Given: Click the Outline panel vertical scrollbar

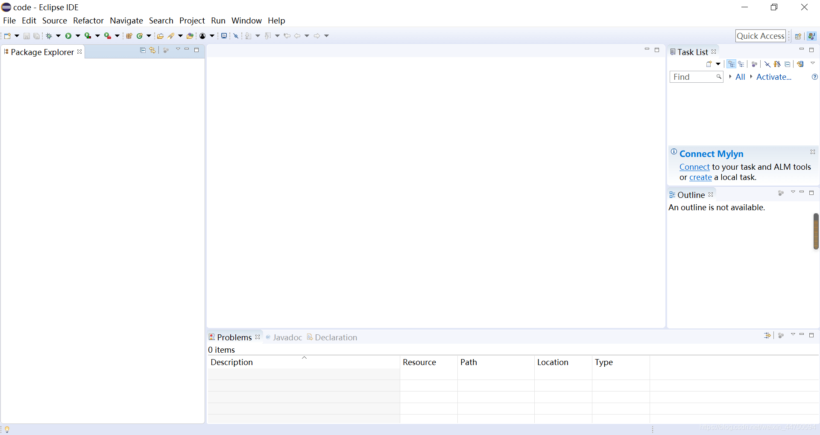Looking at the screenshot, I should click(816, 231).
